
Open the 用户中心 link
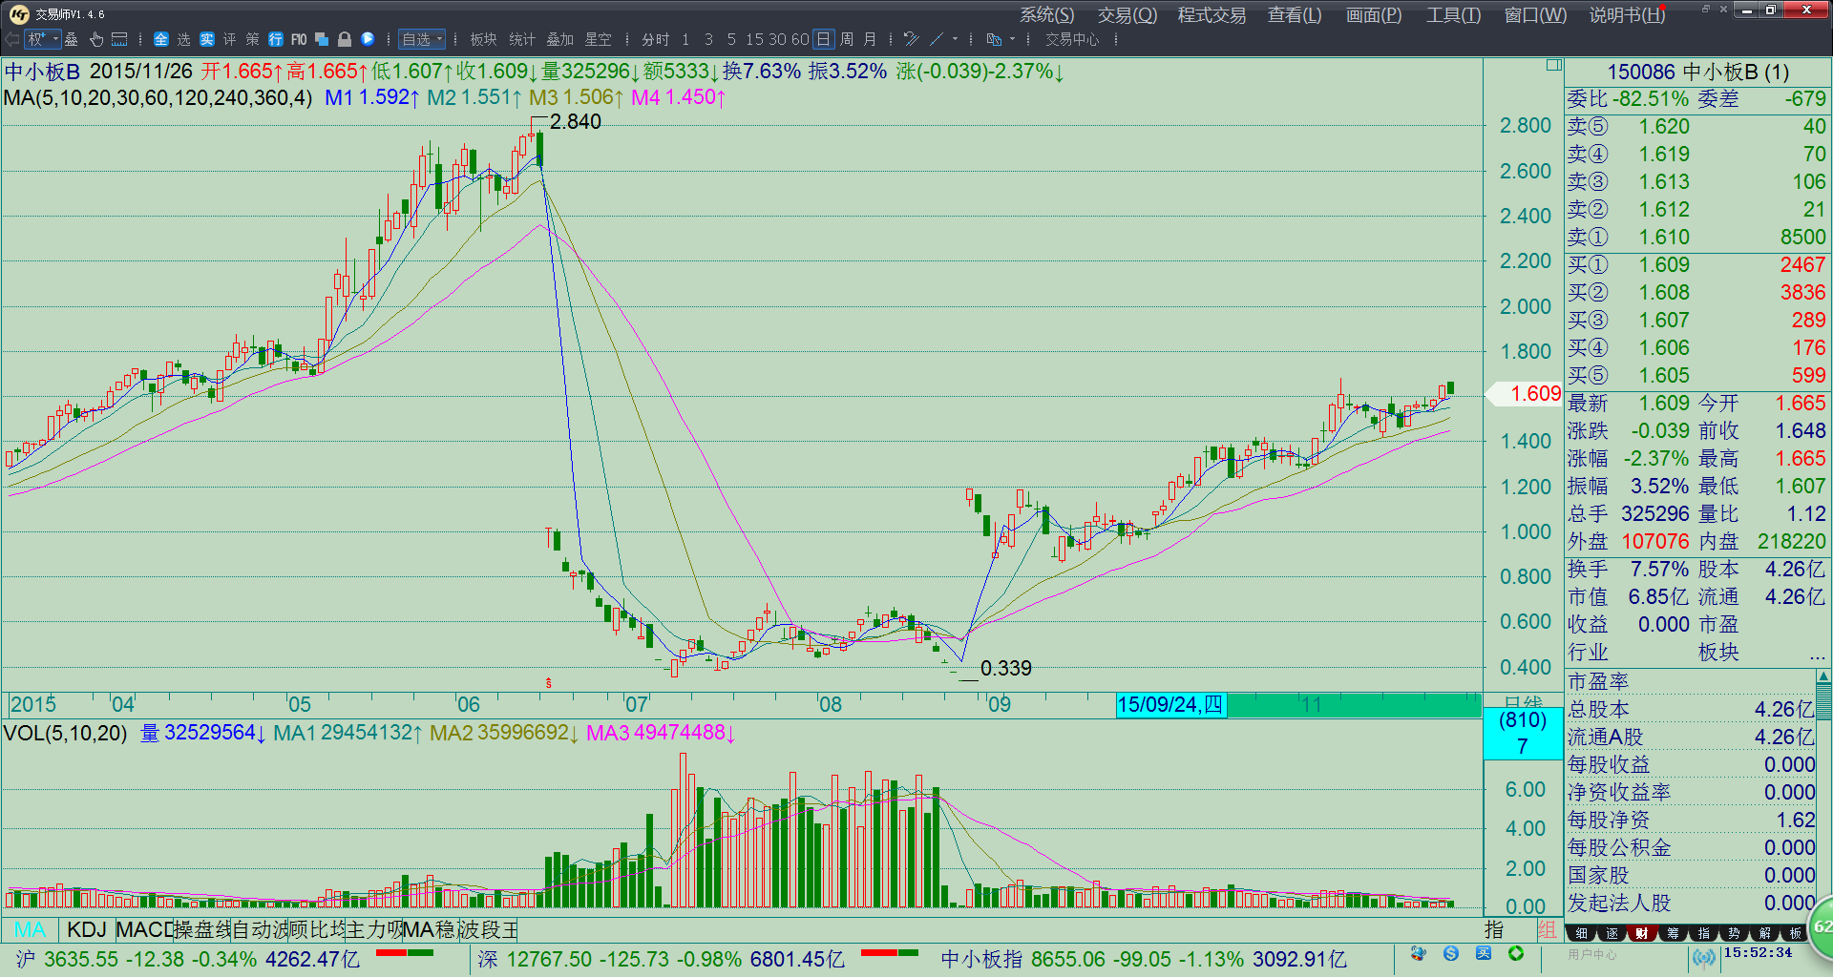click(1592, 954)
